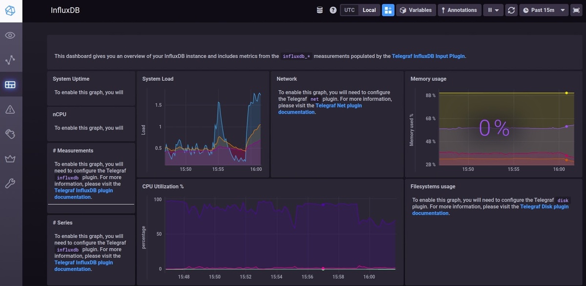Open Data Explorer graph icon in sidebar

(x=10, y=60)
